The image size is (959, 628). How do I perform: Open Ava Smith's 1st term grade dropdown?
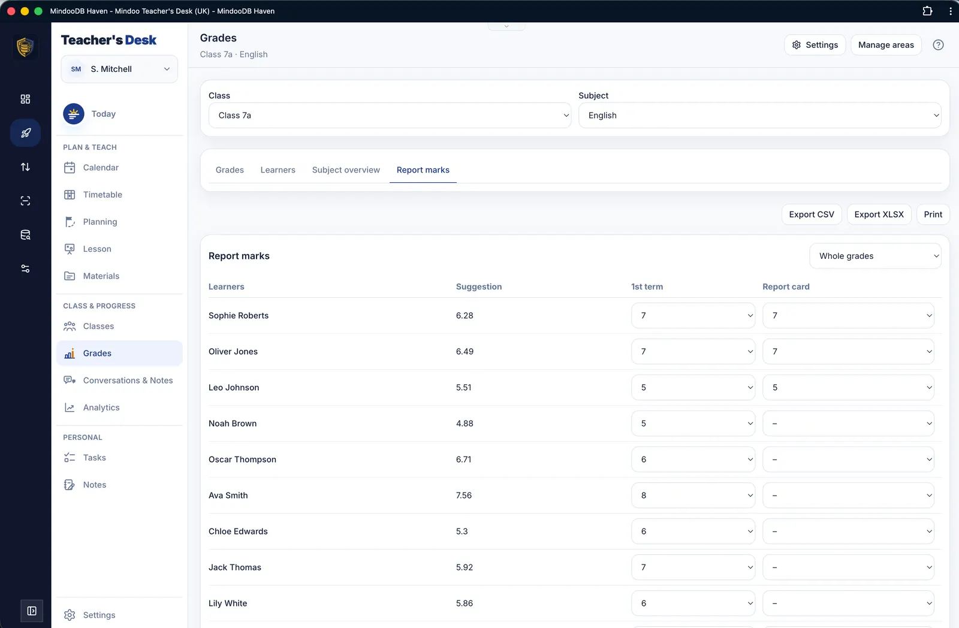(693, 496)
